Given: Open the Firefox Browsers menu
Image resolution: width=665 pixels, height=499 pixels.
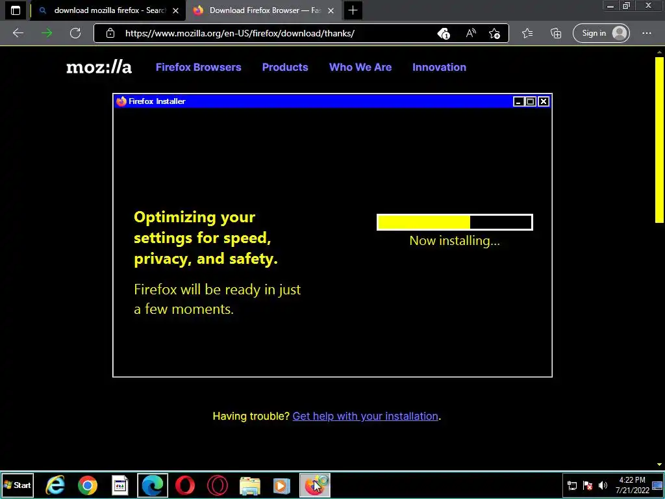Looking at the screenshot, I should coord(199,67).
